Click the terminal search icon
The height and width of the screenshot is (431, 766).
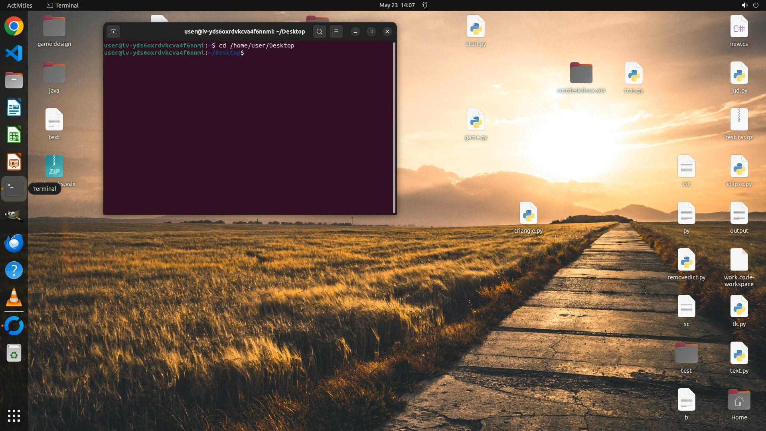[x=319, y=32]
